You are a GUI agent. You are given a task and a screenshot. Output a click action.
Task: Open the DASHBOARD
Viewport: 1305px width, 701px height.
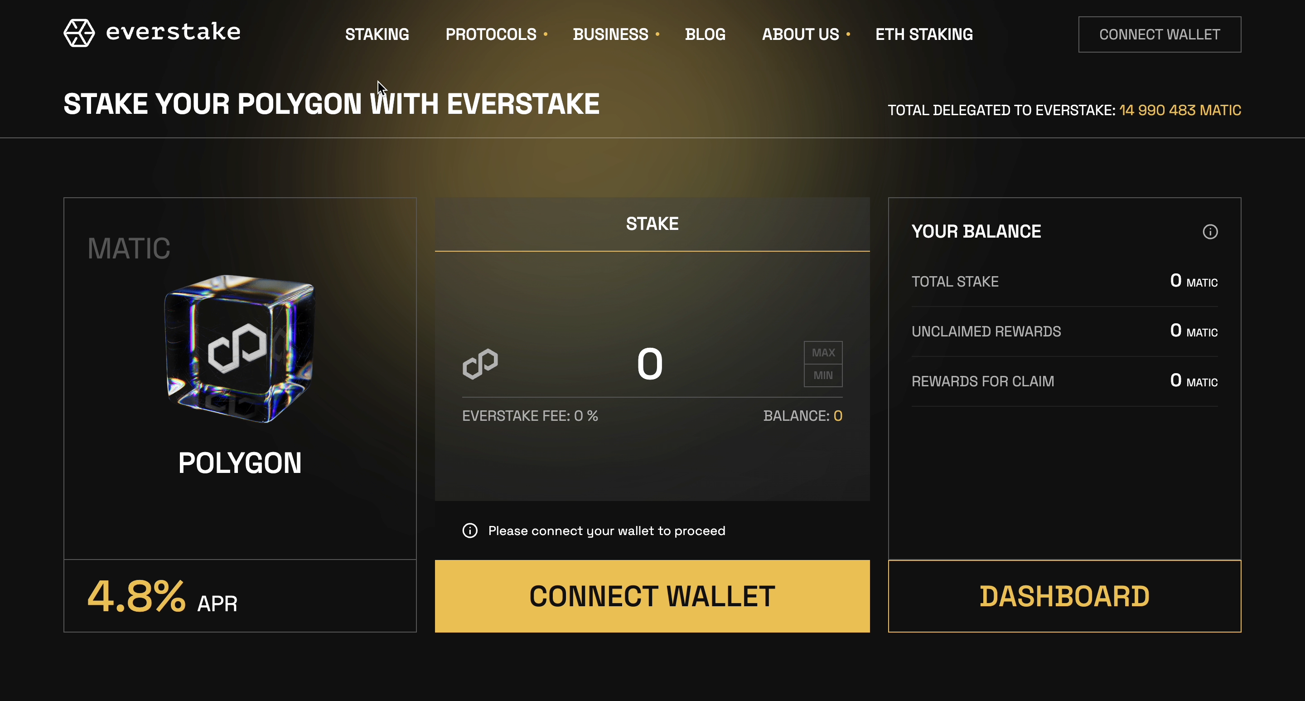(x=1064, y=596)
